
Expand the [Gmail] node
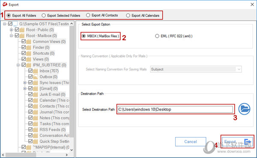25,89
